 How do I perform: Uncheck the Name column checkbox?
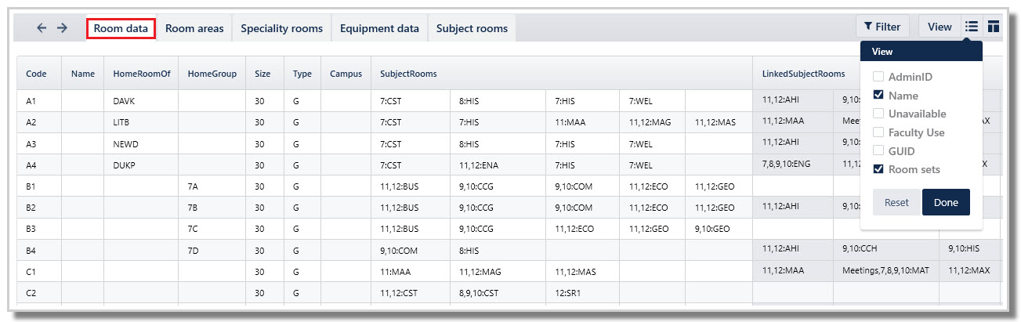tap(879, 96)
